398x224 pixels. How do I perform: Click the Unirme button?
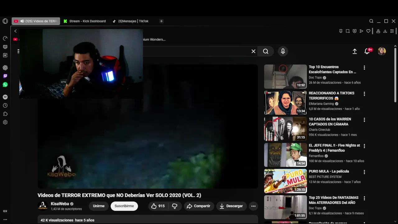pos(99,206)
